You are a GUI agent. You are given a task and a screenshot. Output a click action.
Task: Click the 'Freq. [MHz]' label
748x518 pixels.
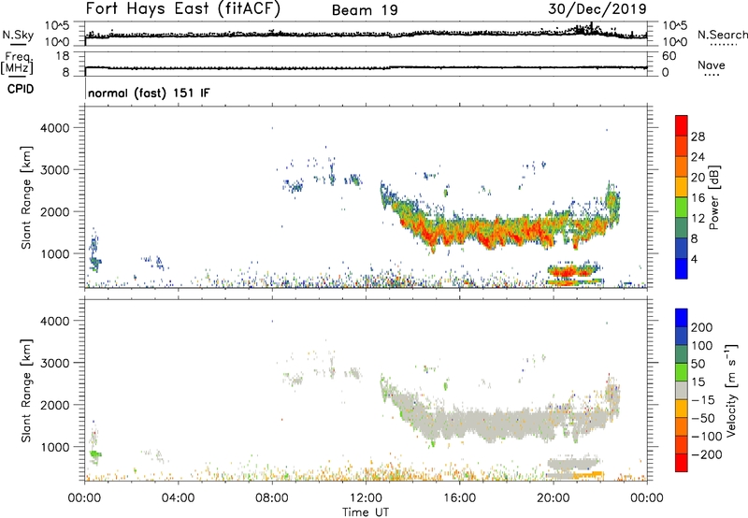(17, 64)
